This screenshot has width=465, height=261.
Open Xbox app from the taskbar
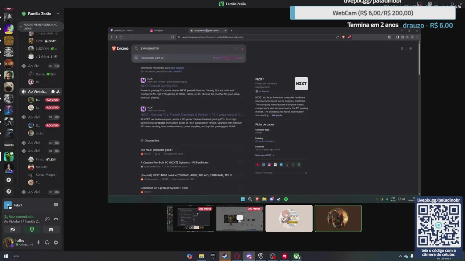tap(297, 256)
